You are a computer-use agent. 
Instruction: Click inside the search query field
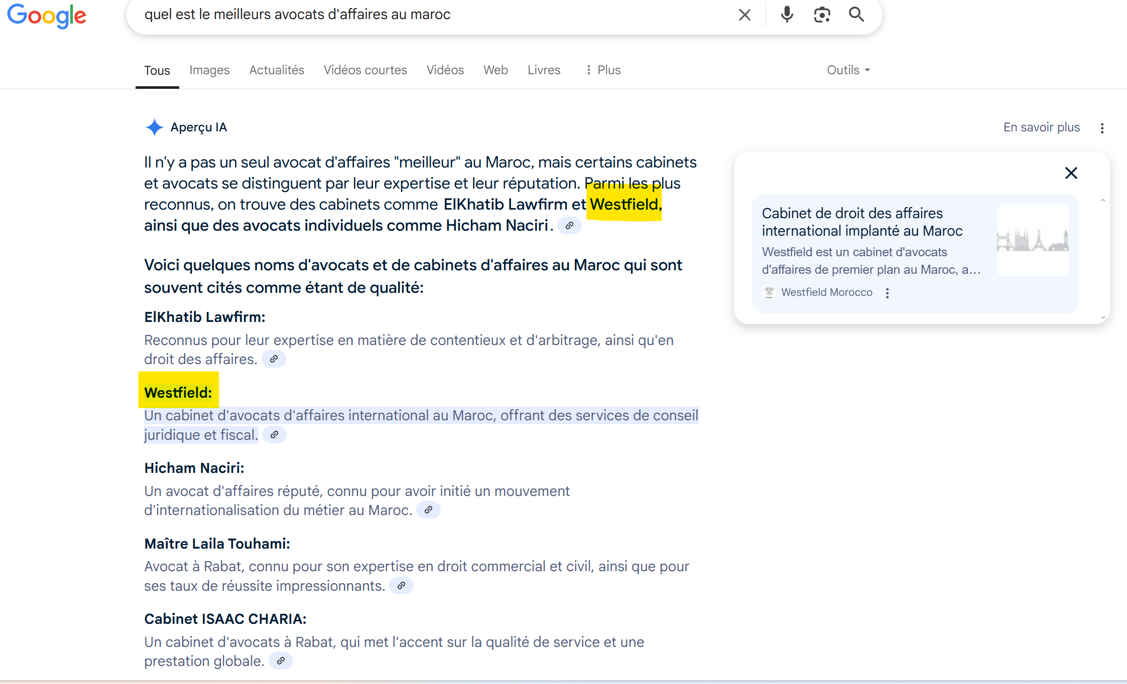tap(432, 15)
